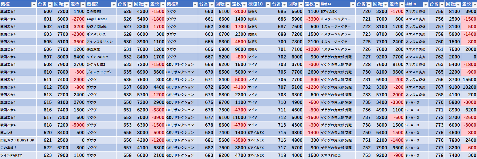Click the 閃乱カグラBURST UP cell
The height and width of the screenshot is (159, 477).
coord(18,140)
